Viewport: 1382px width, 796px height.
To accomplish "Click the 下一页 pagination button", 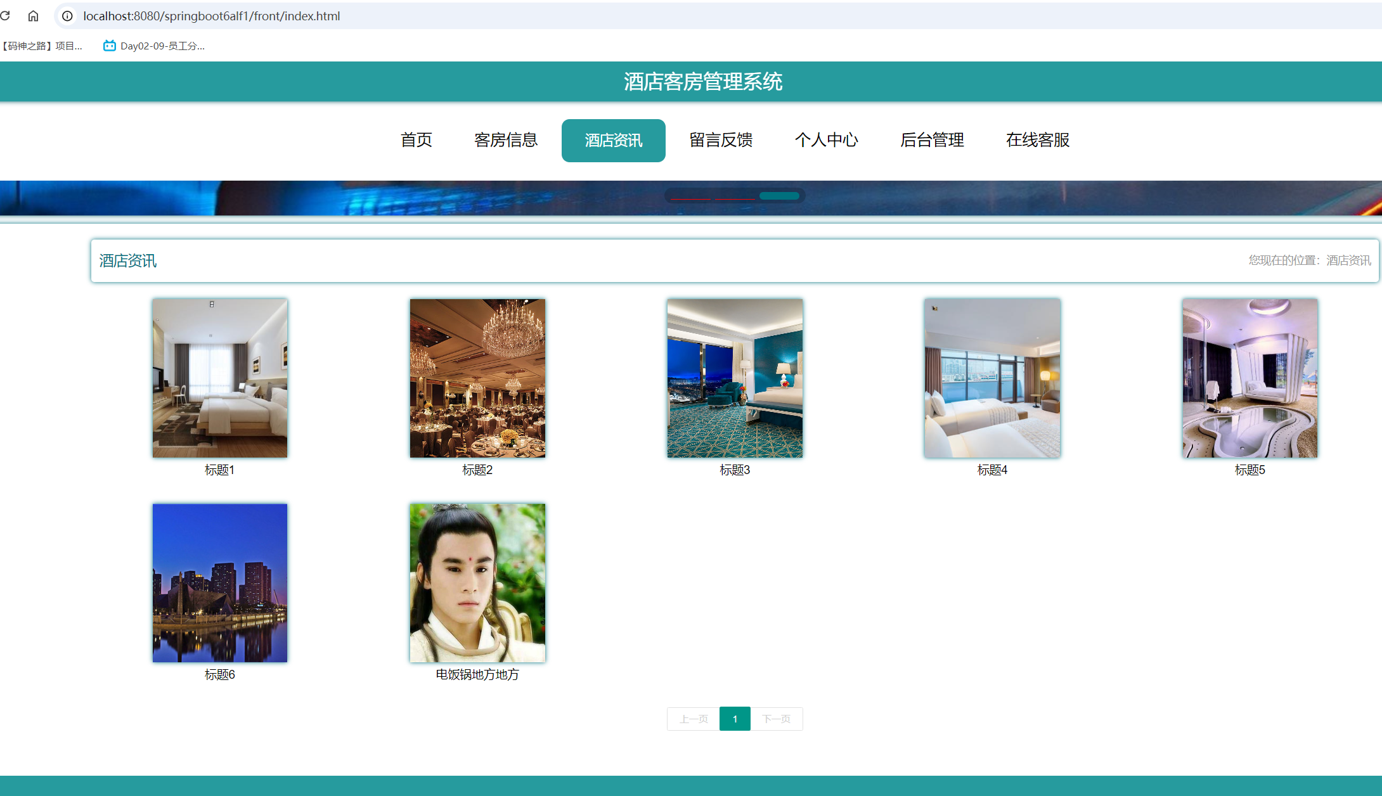I will (777, 719).
